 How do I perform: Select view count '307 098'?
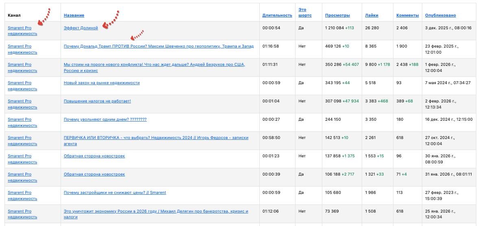[x=333, y=101]
